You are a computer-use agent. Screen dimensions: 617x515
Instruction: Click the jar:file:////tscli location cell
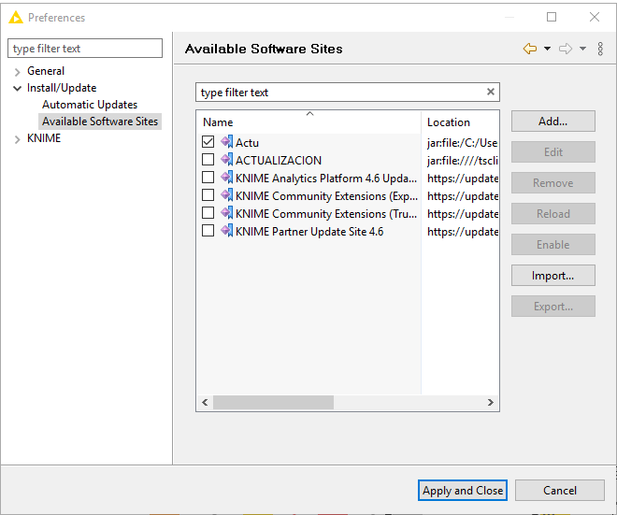click(463, 160)
